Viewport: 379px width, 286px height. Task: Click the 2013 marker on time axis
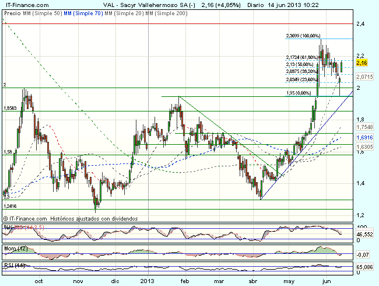tap(150, 280)
